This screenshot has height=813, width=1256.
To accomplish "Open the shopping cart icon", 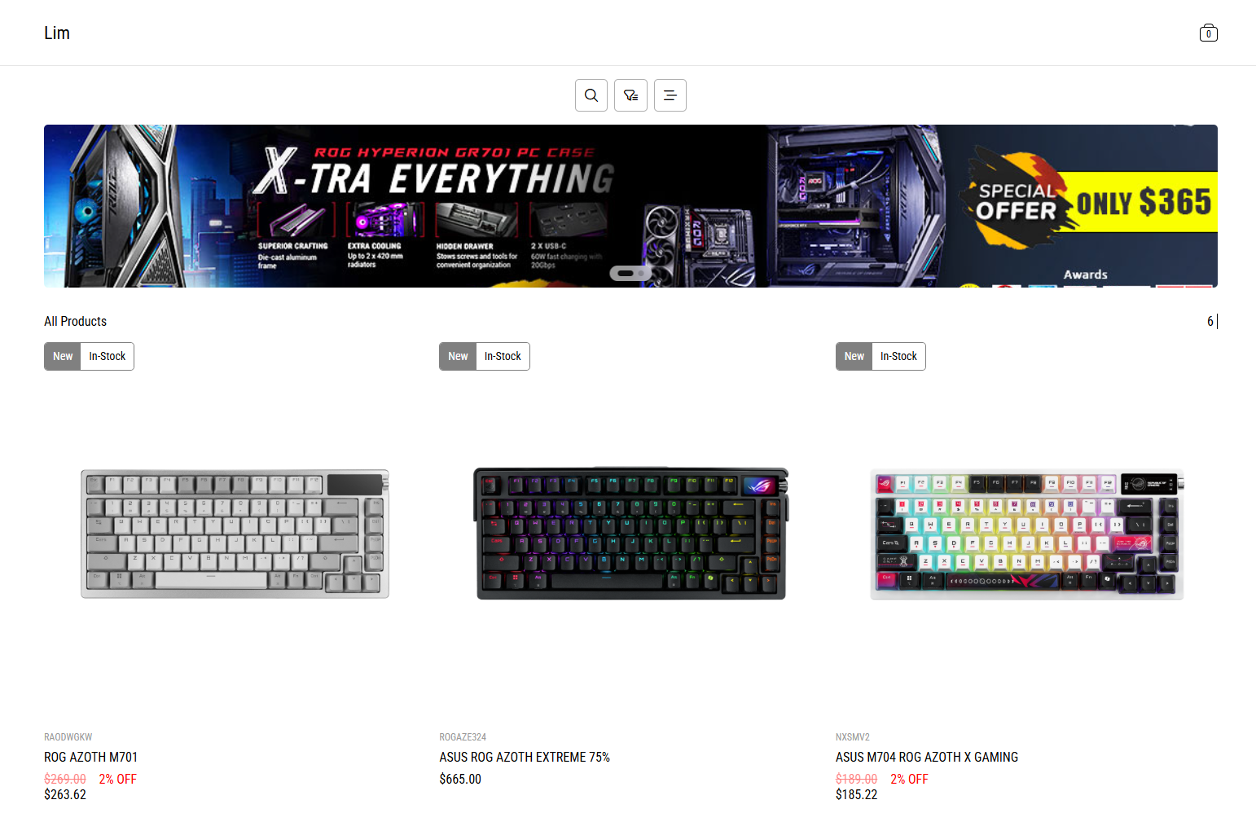I will (x=1209, y=33).
